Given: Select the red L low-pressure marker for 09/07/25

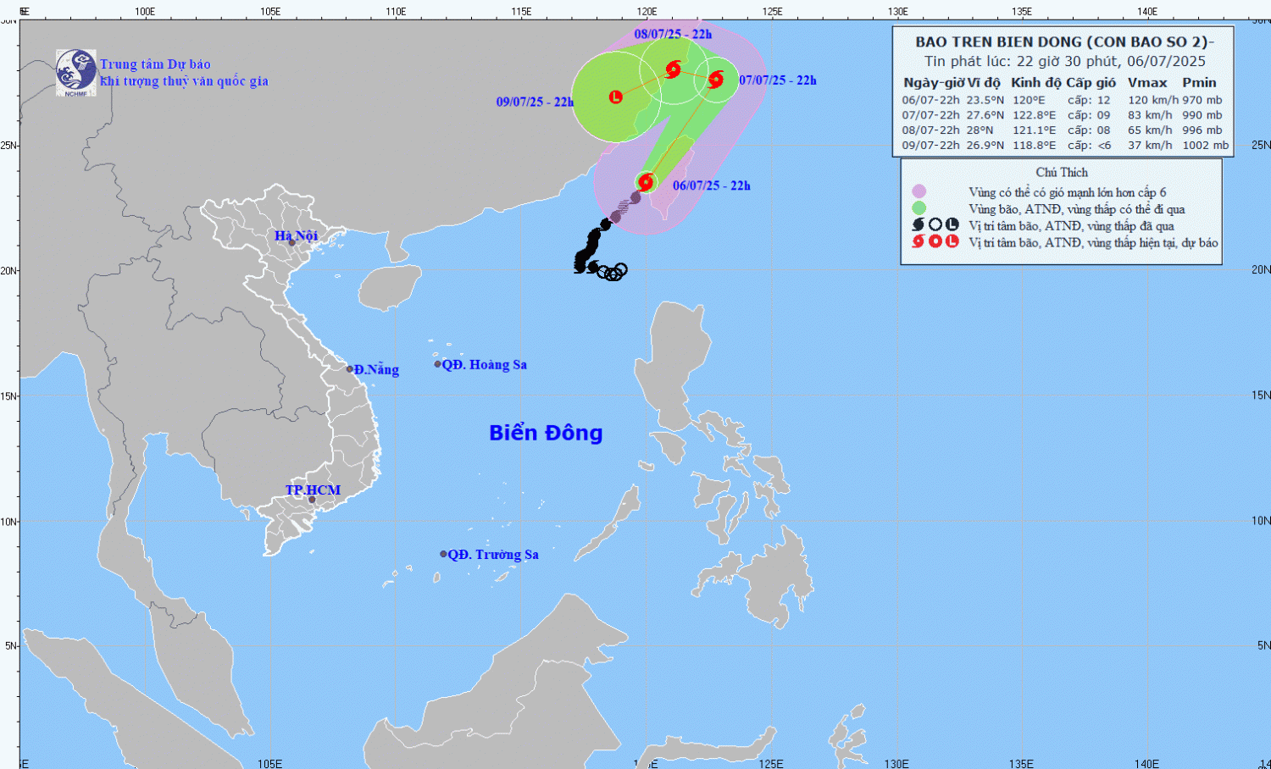Looking at the screenshot, I should [x=616, y=97].
